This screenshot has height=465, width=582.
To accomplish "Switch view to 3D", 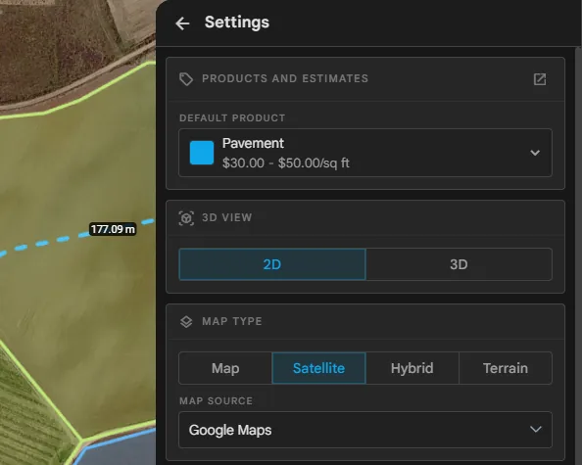I will click(459, 264).
